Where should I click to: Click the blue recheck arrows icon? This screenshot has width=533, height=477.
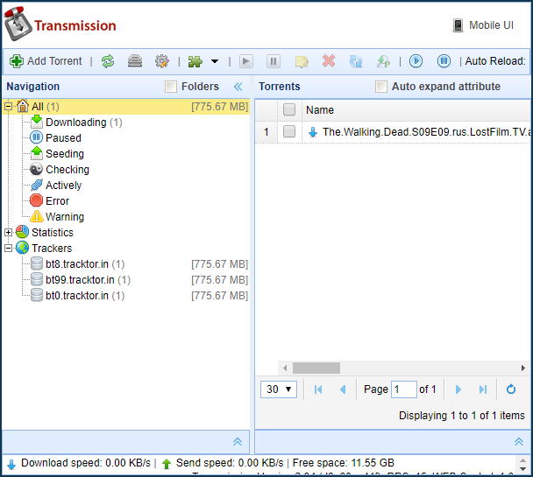(356, 61)
